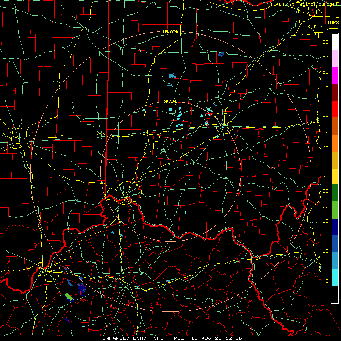Select the bright red legend swatch
Viewport: 341px width, 341px height.
coord(335,109)
